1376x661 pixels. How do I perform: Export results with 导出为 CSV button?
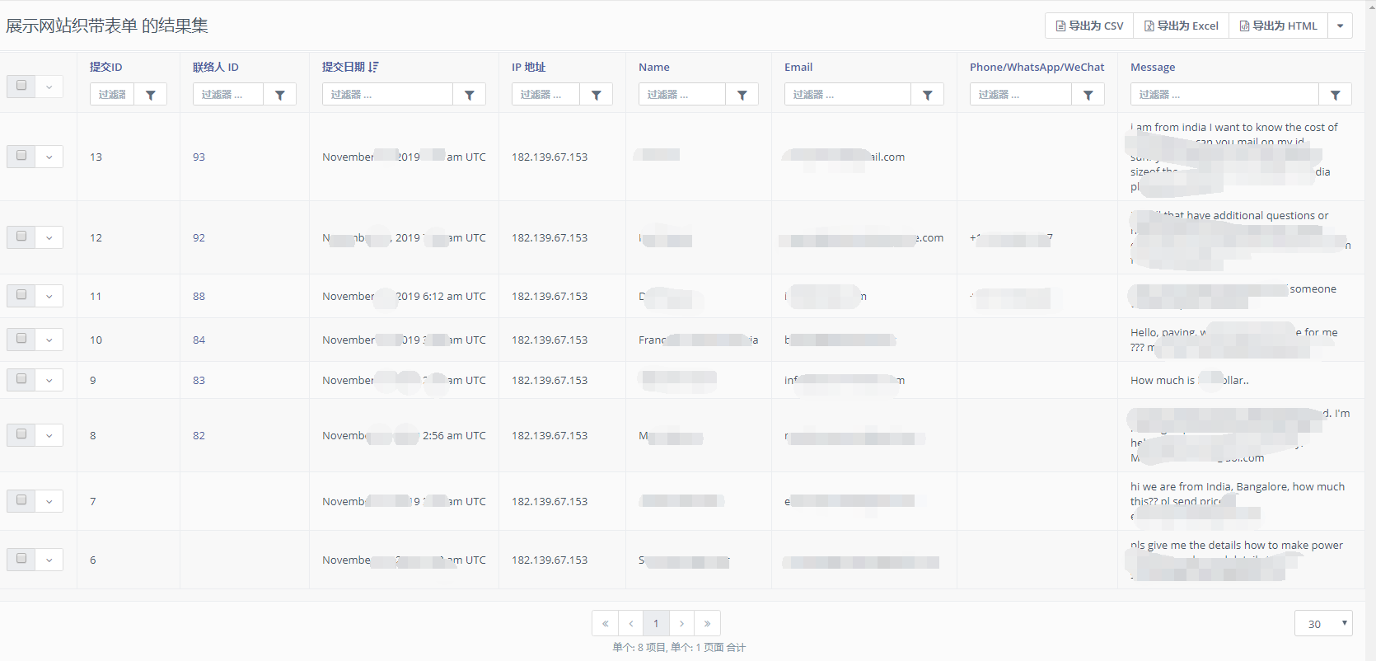(x=1089, y=26)
